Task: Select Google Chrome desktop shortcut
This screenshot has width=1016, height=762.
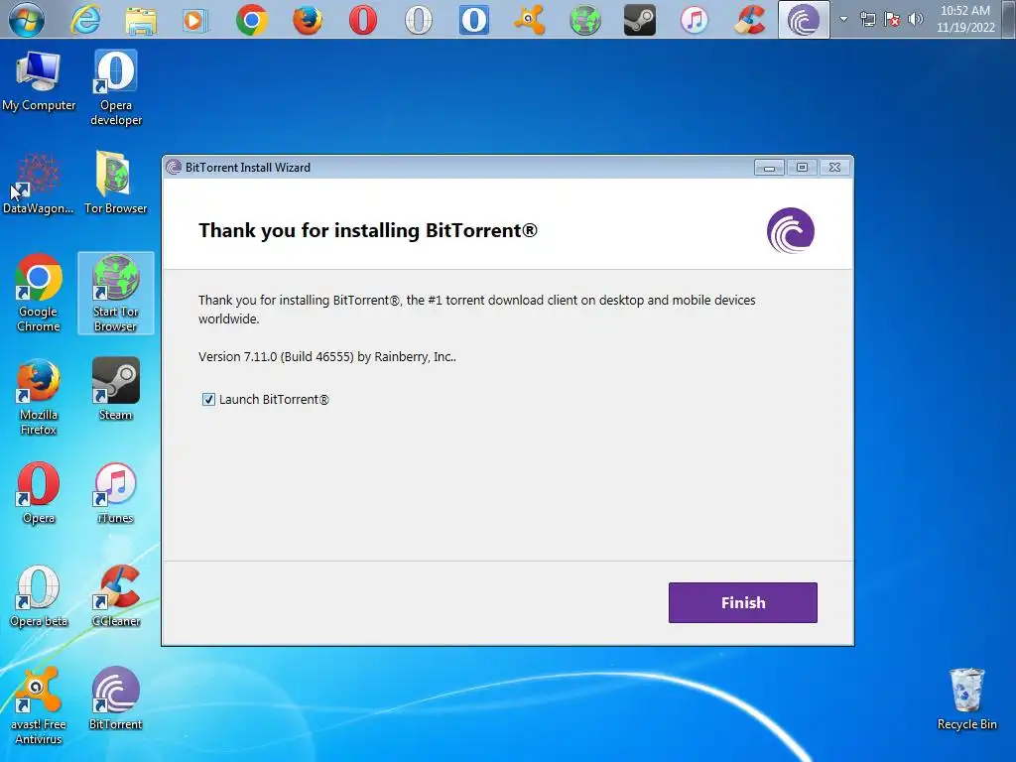Action: [x=39, y=293]
